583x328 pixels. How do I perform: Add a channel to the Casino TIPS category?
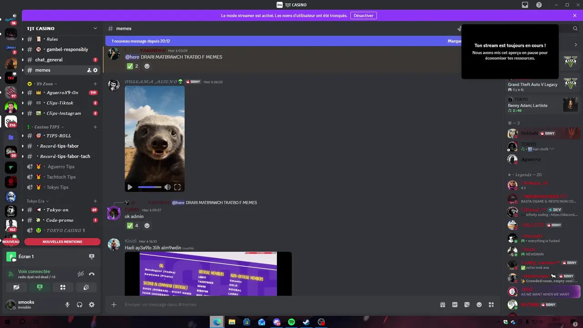95,127
